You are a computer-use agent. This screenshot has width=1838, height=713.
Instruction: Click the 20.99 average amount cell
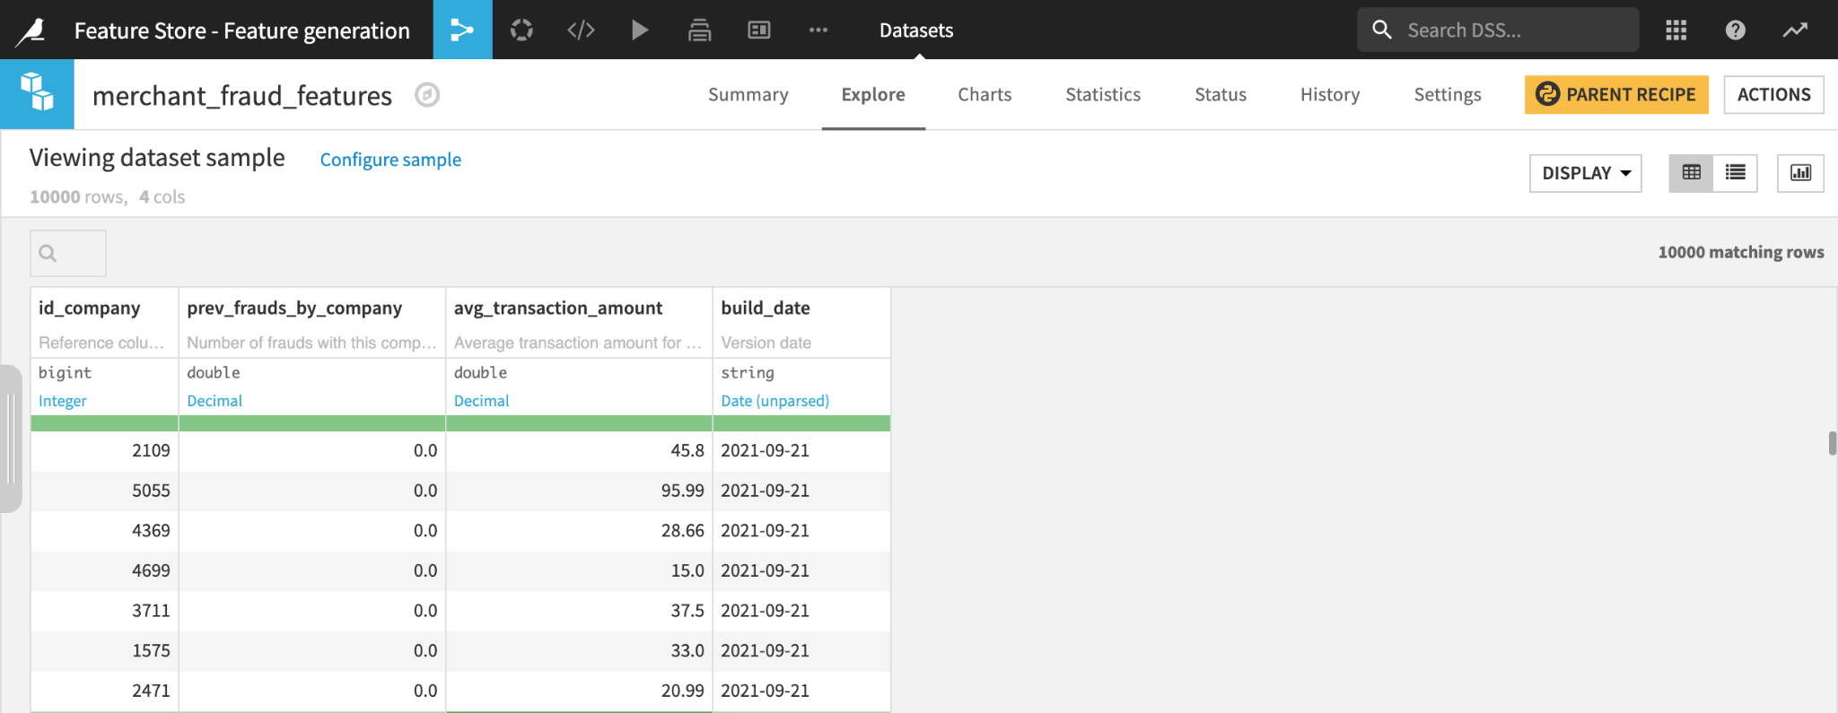(x=580, y=691)
